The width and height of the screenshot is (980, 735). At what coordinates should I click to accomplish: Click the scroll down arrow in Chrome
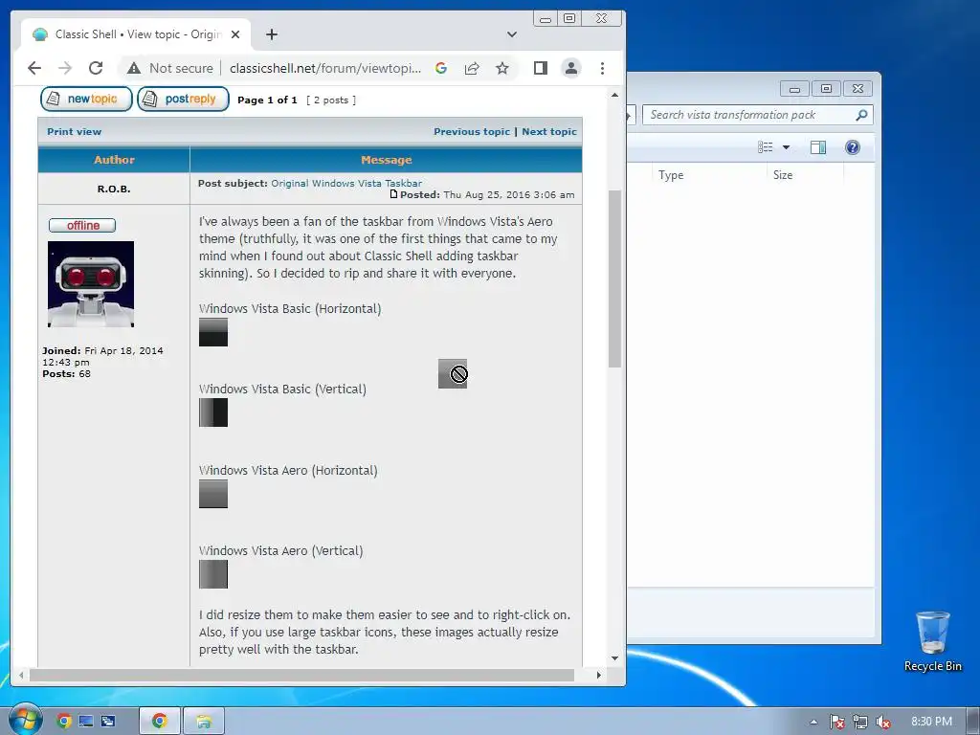[614, 658]
